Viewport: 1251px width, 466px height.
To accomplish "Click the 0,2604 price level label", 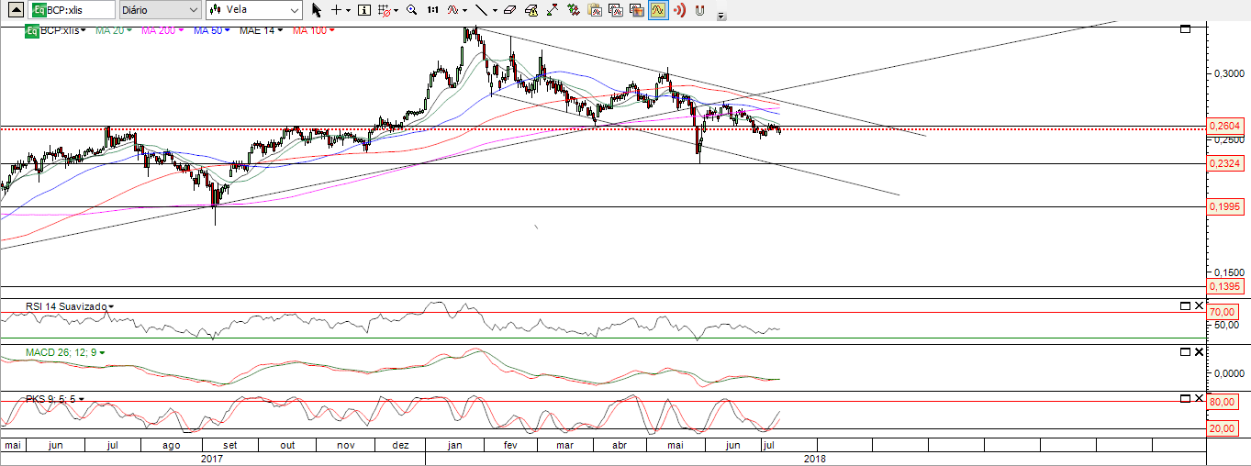I will click(1225, 126).
